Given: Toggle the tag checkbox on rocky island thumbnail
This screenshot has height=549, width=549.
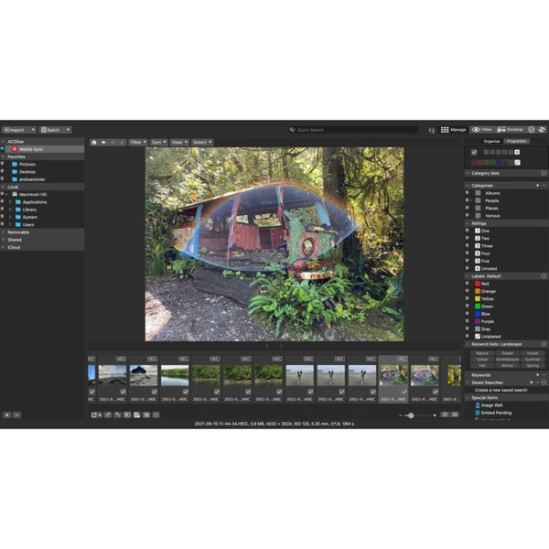Looking at the screenshot, I should tap(155, 392).
